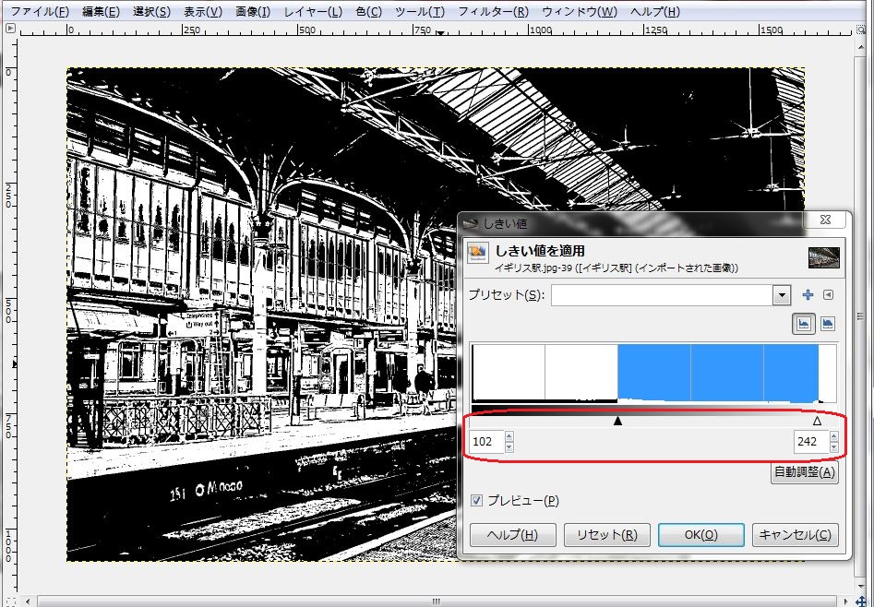The image size is (874, 607).
Task: Decrease the 242 value with down stepper
Action: tap(834, 447)
